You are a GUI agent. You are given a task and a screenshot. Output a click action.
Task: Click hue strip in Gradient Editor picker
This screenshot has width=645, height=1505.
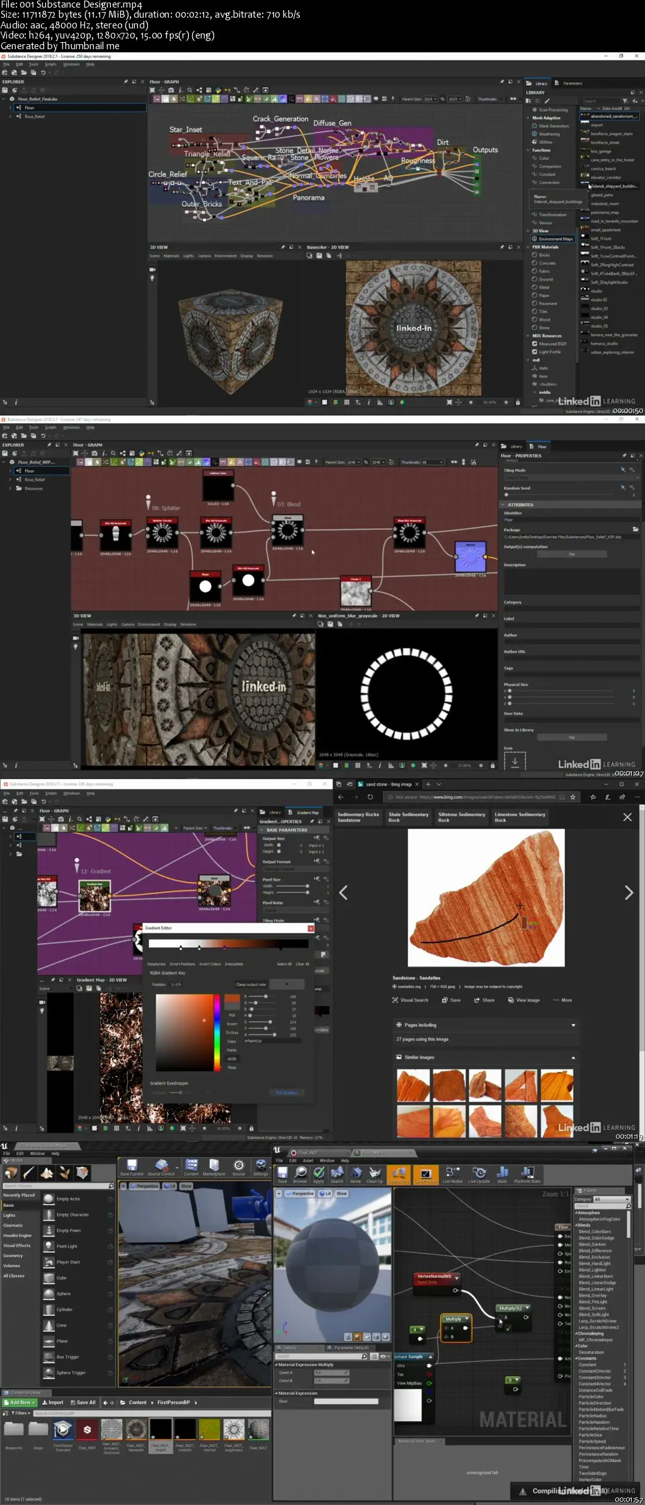point(217,1032)
